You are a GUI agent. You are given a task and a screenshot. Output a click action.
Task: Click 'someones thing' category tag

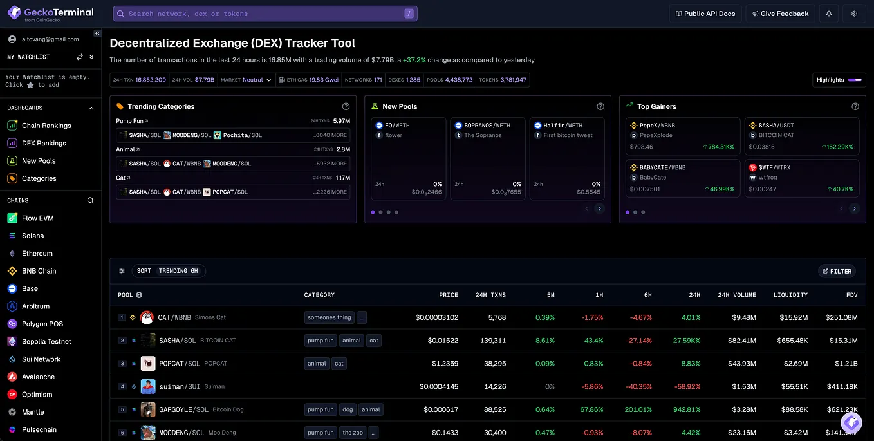(x=330, y=317)
